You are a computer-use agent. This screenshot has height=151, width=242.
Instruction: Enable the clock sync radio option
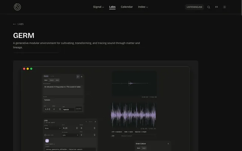(45, 135)
